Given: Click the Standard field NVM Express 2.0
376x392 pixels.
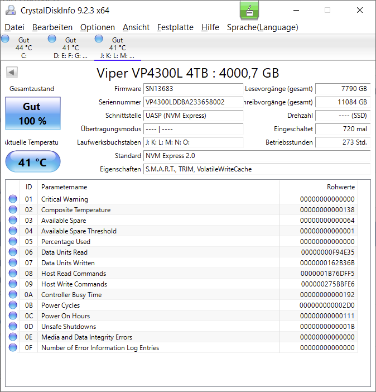Looking at the screenshot, I should click(257, 156).
